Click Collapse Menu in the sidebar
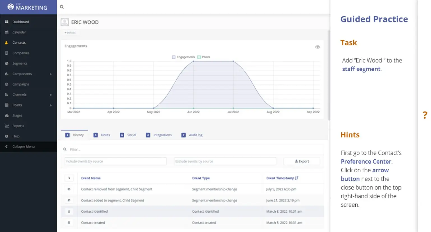Screen dimensions: 431x232 pos(23,147)
